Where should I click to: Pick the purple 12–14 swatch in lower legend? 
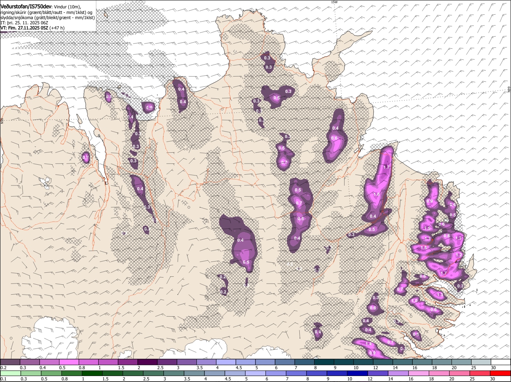[378, 373]
